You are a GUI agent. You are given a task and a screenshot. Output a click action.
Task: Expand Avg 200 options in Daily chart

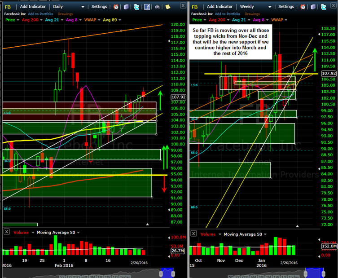41,20
